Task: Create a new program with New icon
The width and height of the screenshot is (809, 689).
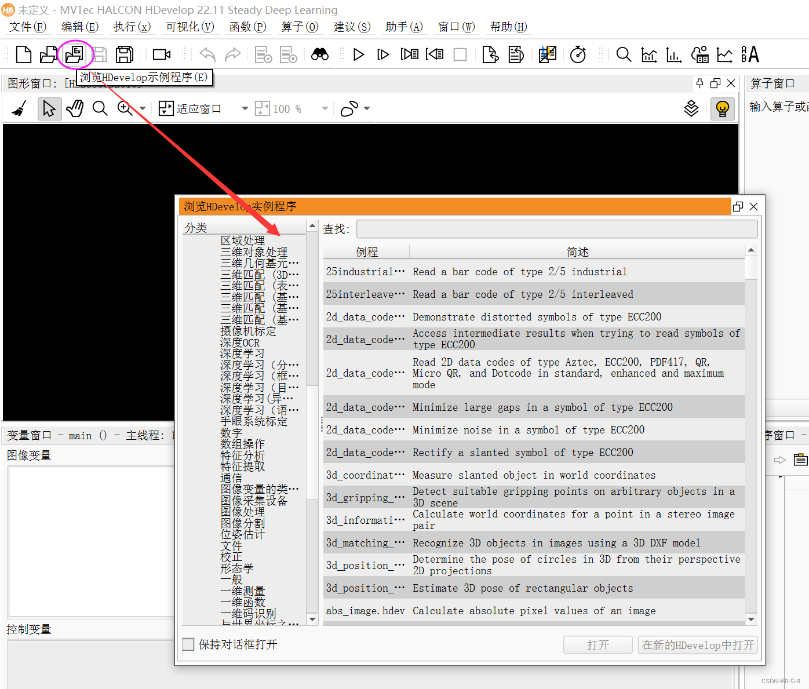Action: pos(24,54)
